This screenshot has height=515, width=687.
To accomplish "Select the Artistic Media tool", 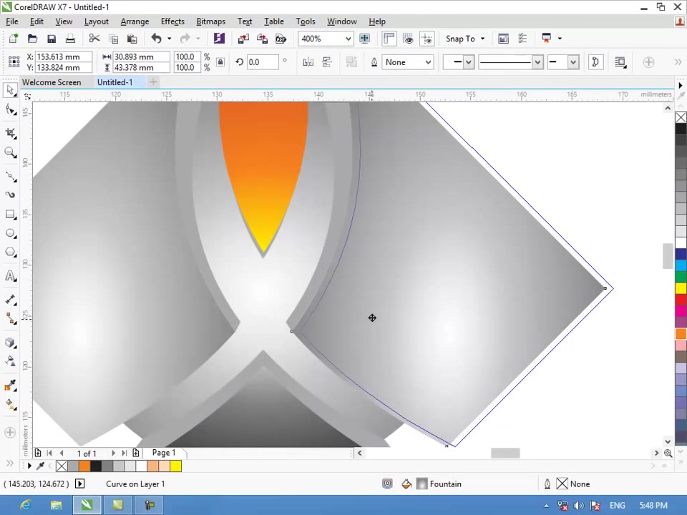I will [10, 195].
